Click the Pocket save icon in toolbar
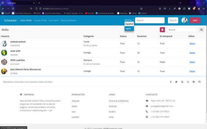The height and width of the screenshot is (129, 207). click(x=165, y=9)
